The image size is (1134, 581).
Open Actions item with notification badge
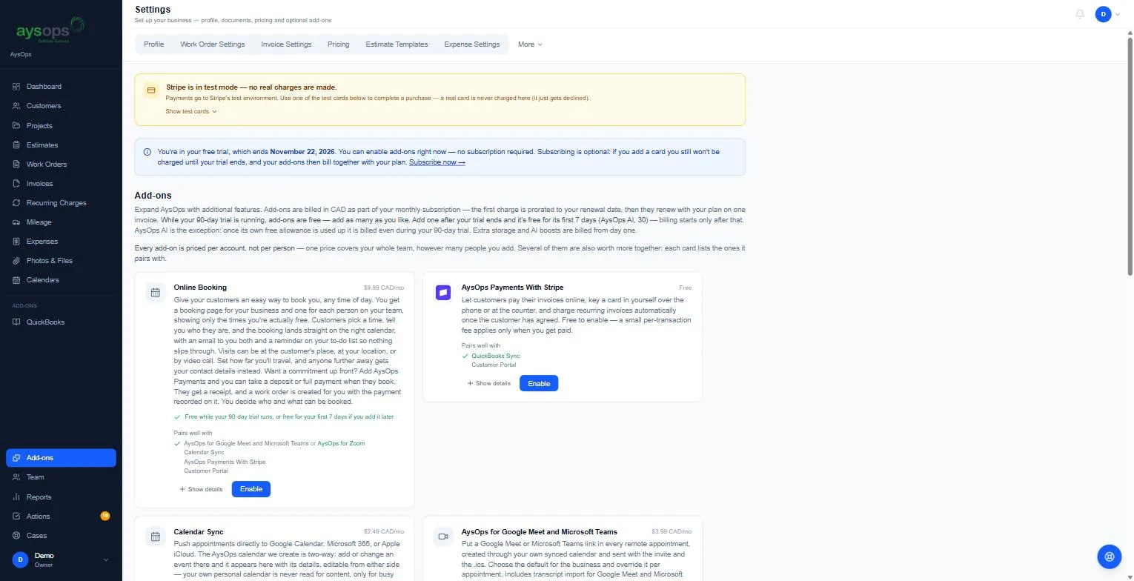(x=61, y=517)
